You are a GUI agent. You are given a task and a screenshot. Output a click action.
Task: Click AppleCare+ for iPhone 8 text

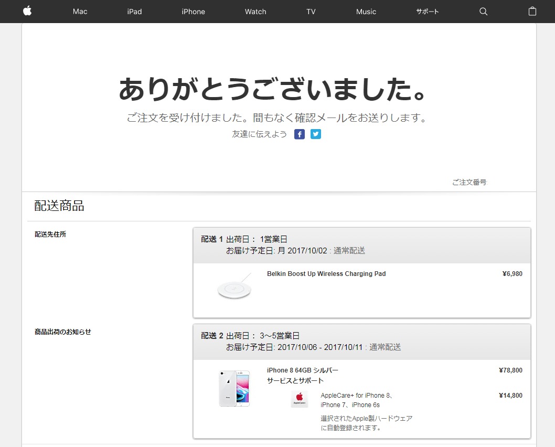click(357, 400)
